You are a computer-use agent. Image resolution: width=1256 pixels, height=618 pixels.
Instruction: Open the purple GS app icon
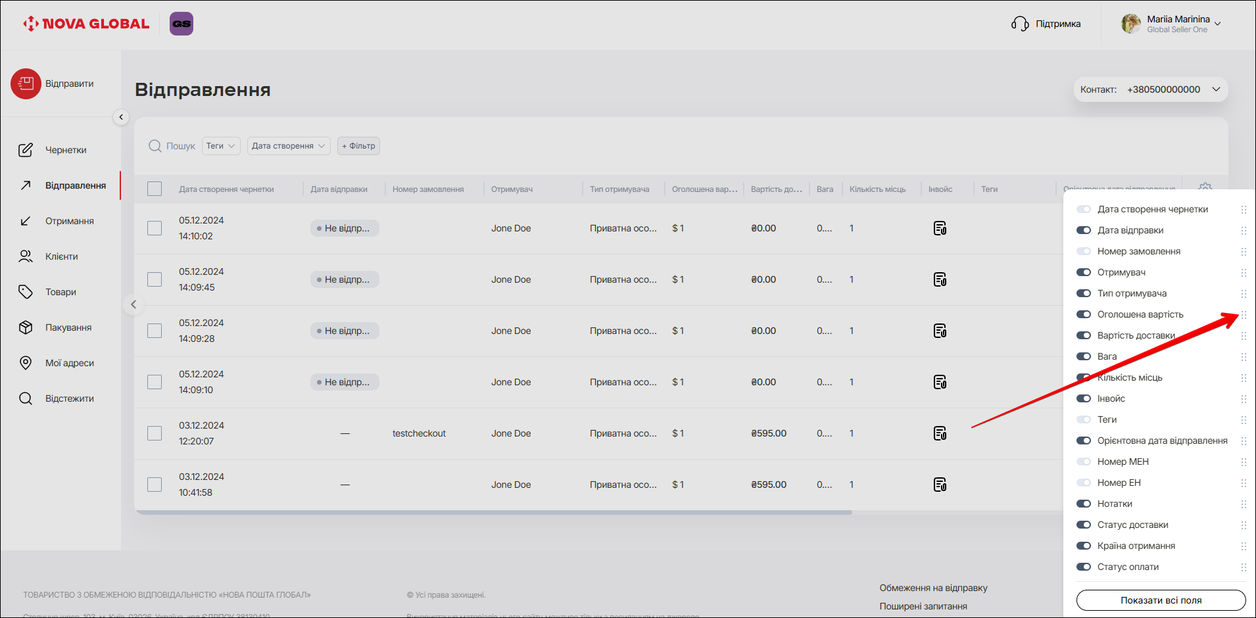click(x=181, y=24)
